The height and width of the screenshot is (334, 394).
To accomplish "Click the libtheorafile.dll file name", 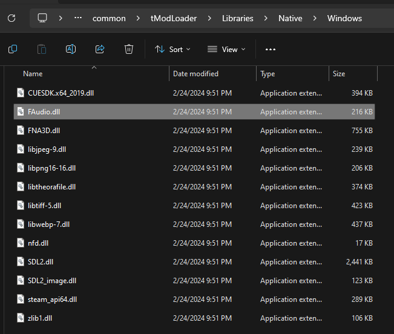I will coord(51,187).
